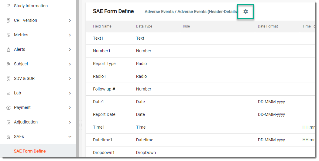Click the sidebar splitter drag handle
Screen dimensions: 319x161
pos(81,125)
